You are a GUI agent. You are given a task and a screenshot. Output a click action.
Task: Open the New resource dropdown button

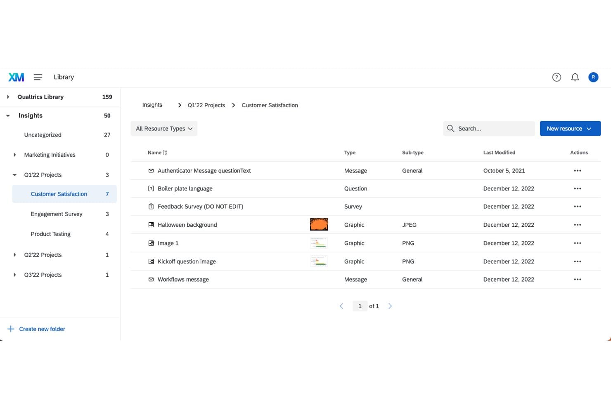[570, 129]
